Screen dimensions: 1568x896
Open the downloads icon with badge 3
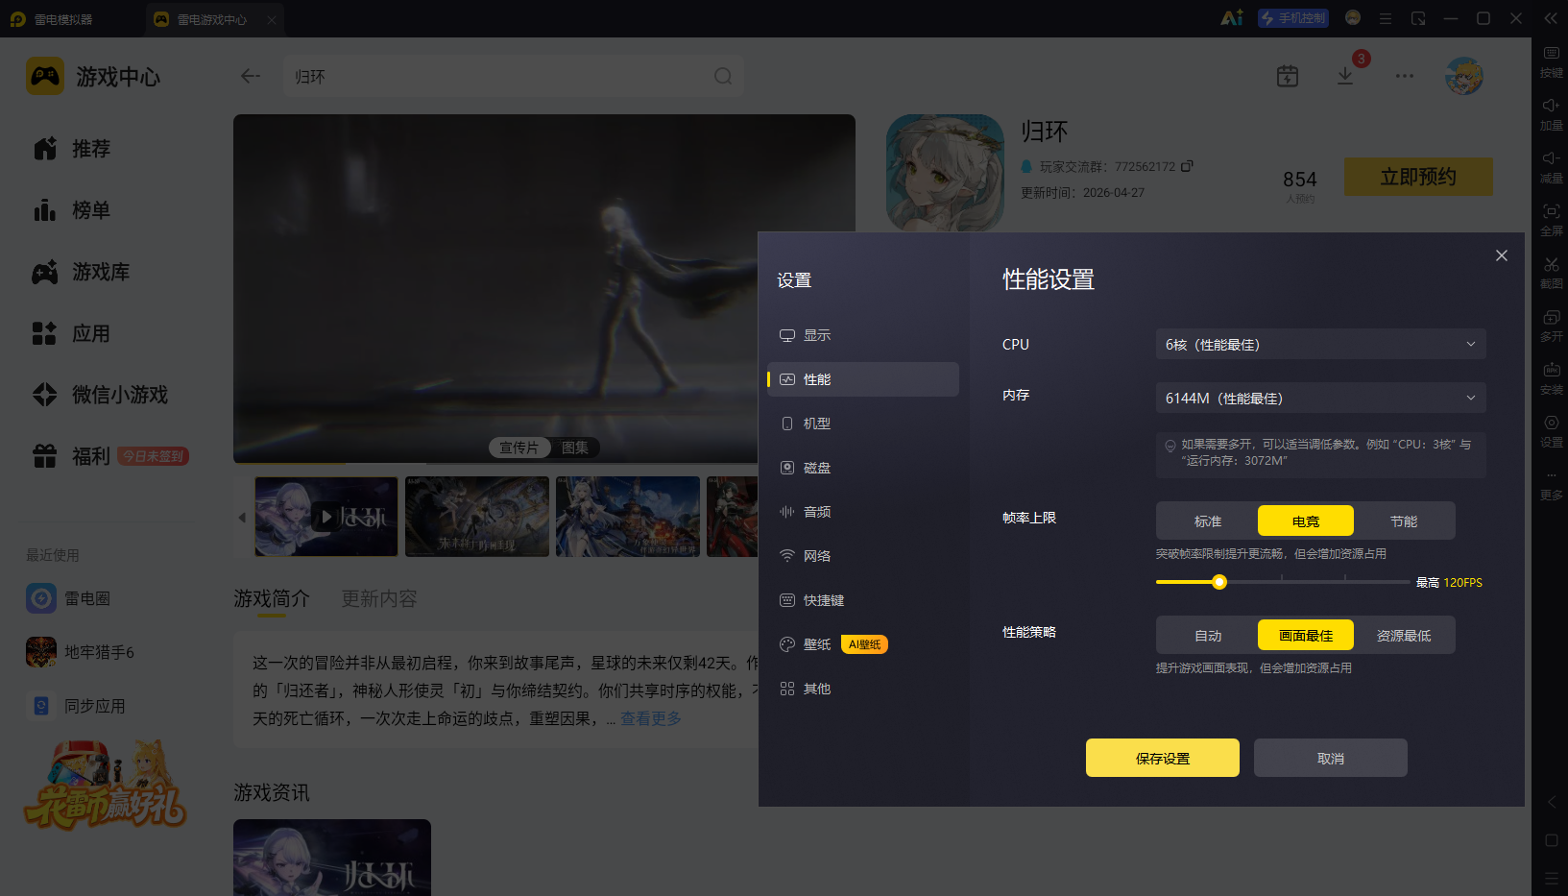tap(1346, 75)
